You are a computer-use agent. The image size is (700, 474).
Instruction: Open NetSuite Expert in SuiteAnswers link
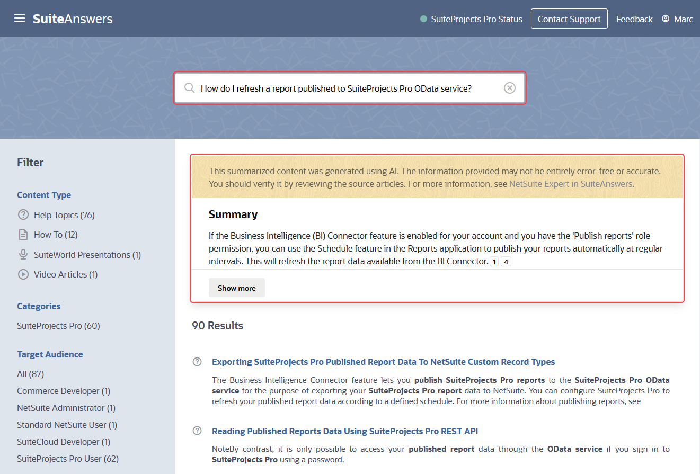pos(570,184)
